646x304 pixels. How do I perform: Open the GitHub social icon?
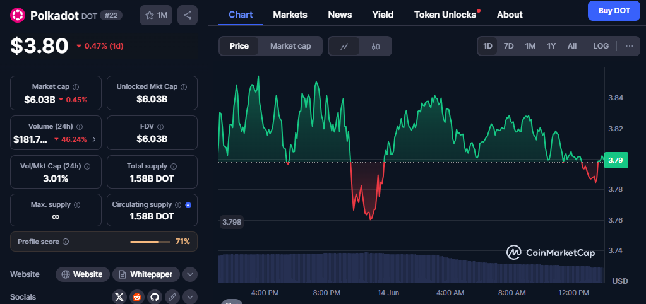pos(154,297)
